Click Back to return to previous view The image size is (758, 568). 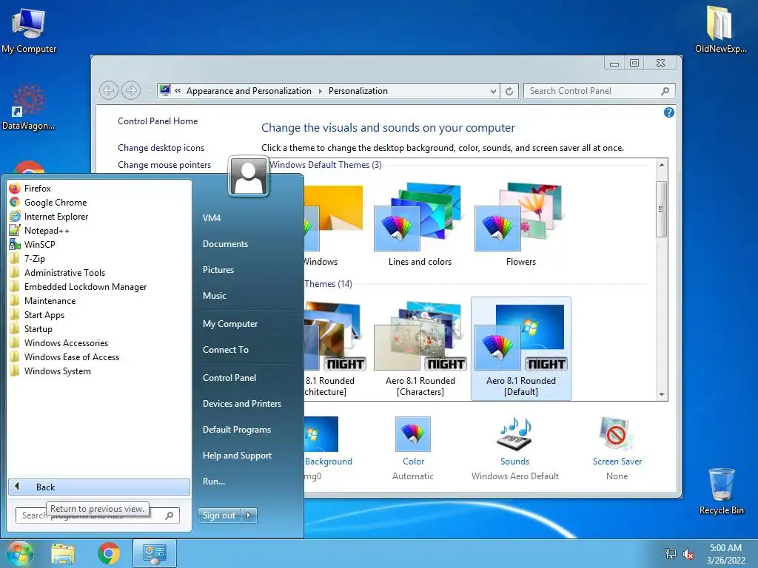pos(99,487)
